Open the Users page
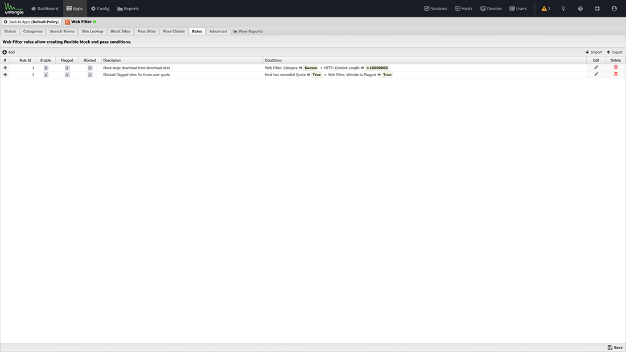This screenshot has height=352, width=626. tap(518, 9)
